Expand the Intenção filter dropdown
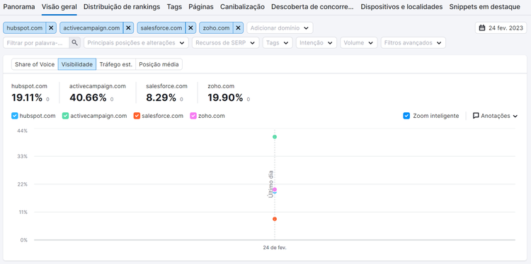 (316, 43)
